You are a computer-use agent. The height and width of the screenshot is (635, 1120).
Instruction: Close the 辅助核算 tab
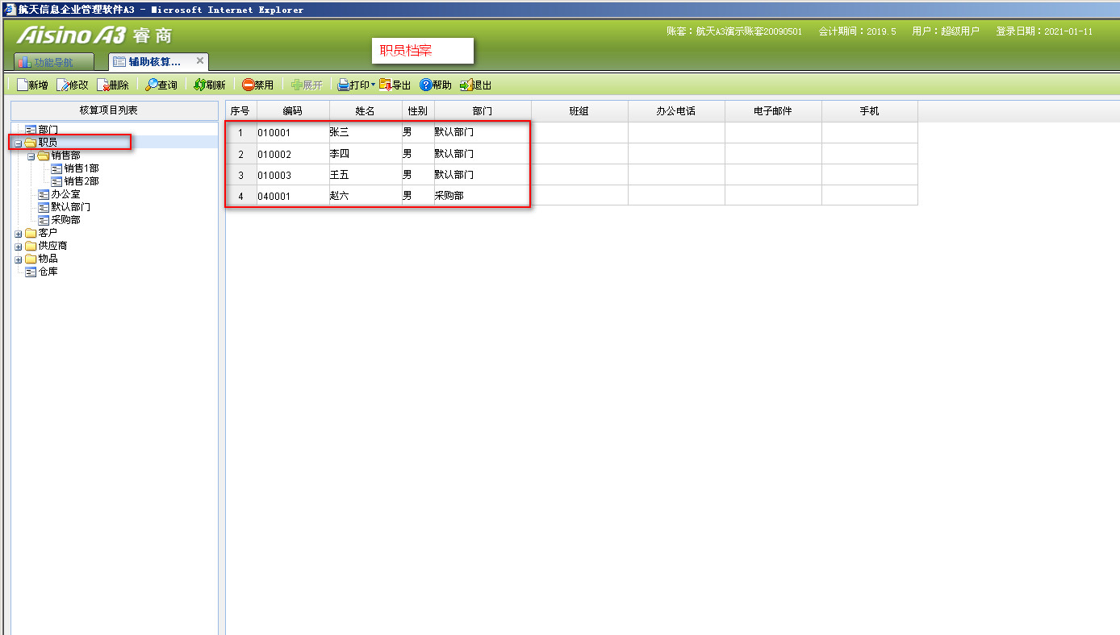tap(200, 61)
